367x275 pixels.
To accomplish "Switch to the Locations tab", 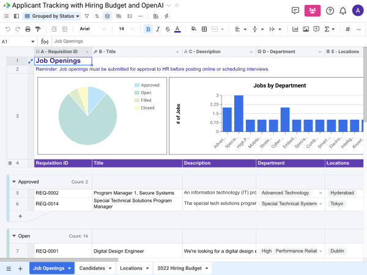I will (x=135, y=268).
